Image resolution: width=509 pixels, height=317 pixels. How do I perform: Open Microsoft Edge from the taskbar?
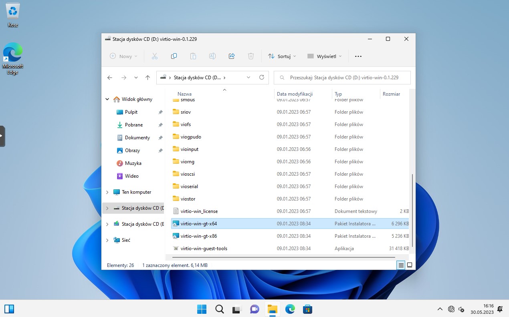click(x=290, y=309)
